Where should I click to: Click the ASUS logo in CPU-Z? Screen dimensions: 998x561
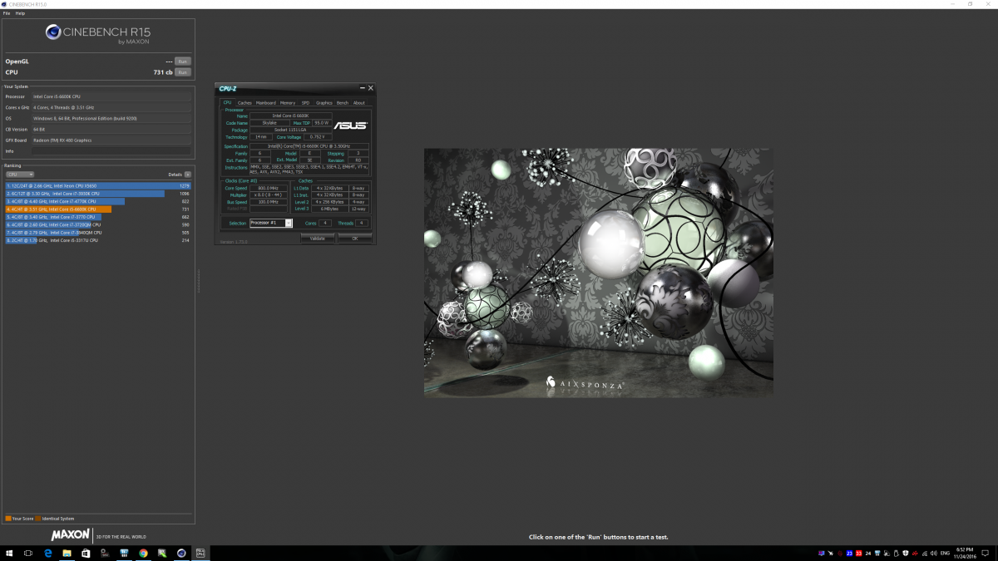click(350, 125)
